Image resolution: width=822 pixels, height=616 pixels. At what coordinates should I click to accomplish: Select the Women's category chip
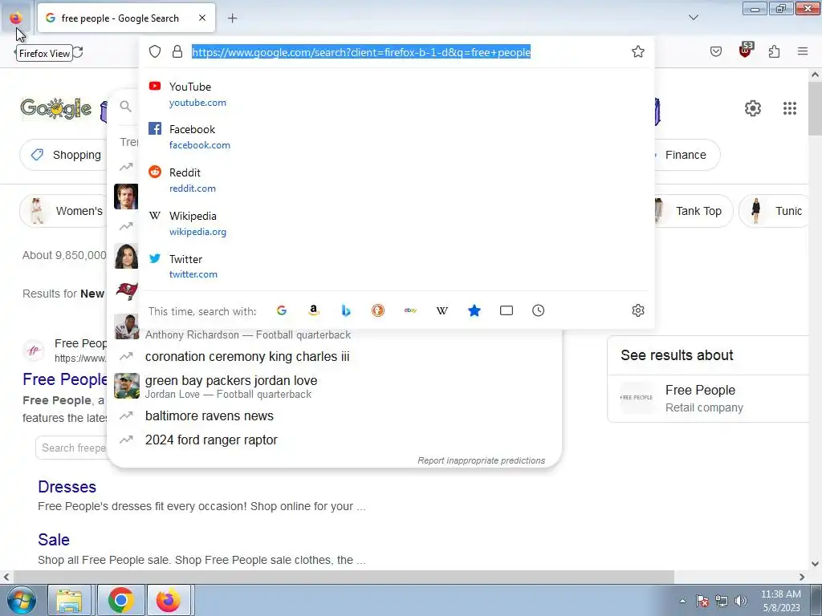(64, 211)
